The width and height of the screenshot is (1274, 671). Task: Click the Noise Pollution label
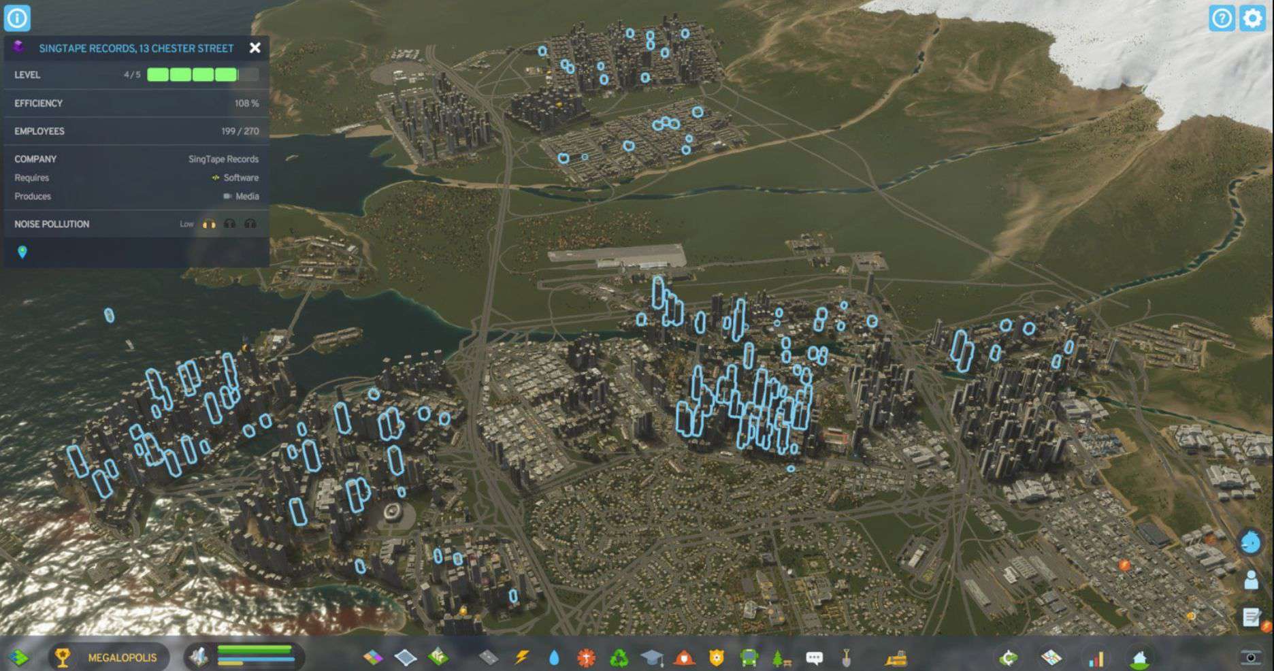pos(52,224)
